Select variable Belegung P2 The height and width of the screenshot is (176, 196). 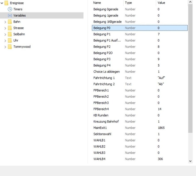[x=102, y=47]
